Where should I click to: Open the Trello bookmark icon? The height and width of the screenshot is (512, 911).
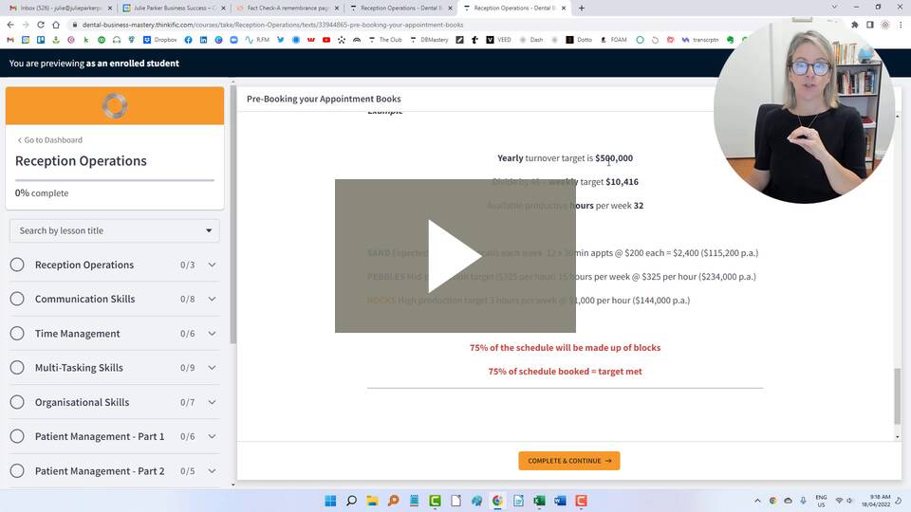point(41,40)
